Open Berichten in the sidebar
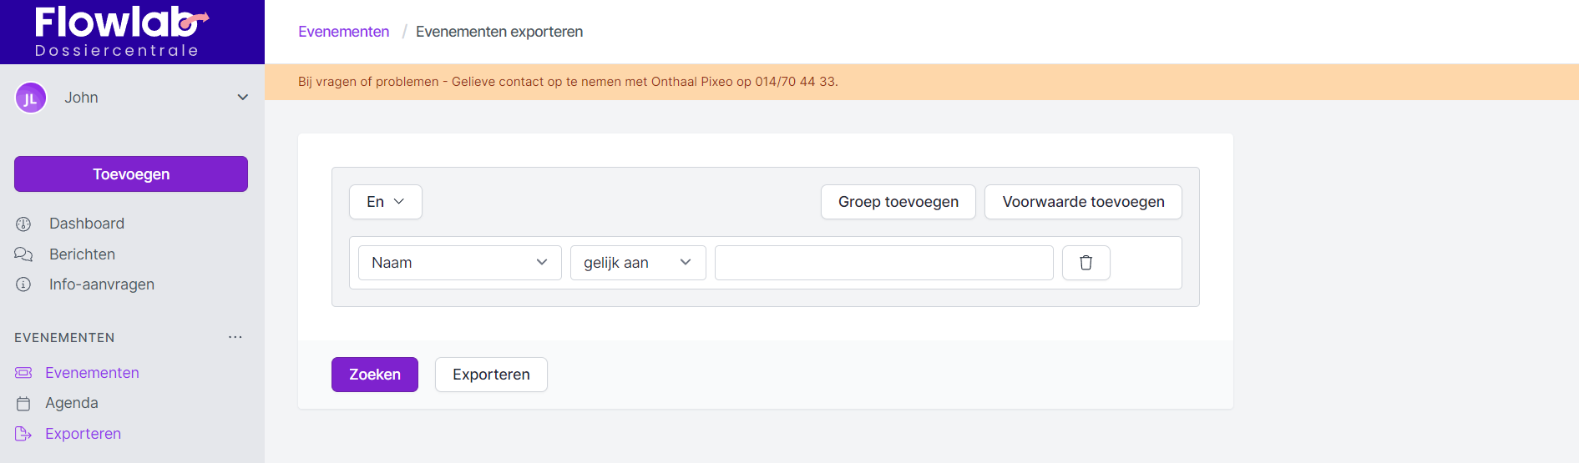 pos(82,254)
